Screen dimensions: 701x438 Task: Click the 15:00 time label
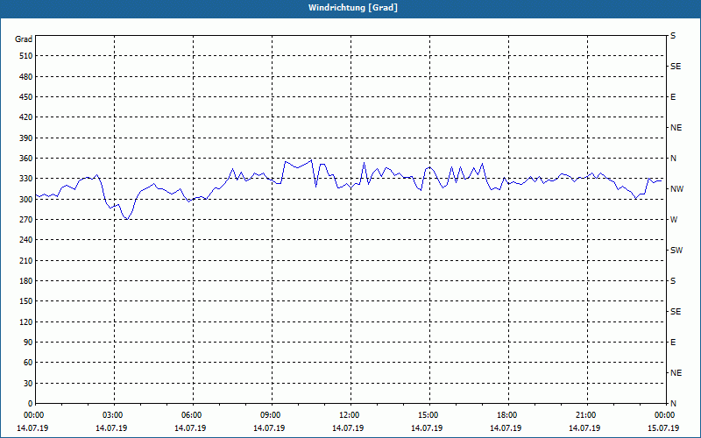[428, 415]
